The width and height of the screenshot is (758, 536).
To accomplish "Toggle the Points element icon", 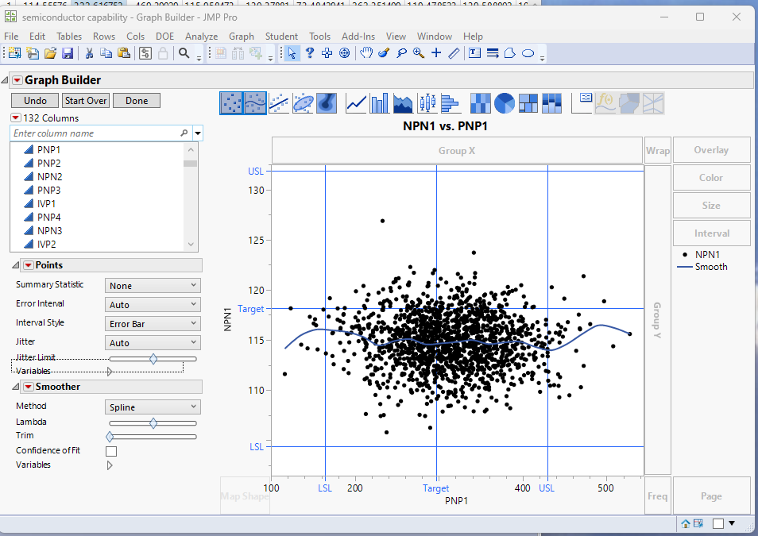I will click(x=230, y=103).
